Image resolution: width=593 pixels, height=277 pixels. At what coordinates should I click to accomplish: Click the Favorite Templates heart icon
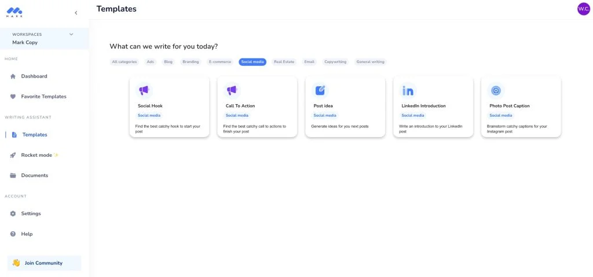pyautogui.click(x=13, y=97)
